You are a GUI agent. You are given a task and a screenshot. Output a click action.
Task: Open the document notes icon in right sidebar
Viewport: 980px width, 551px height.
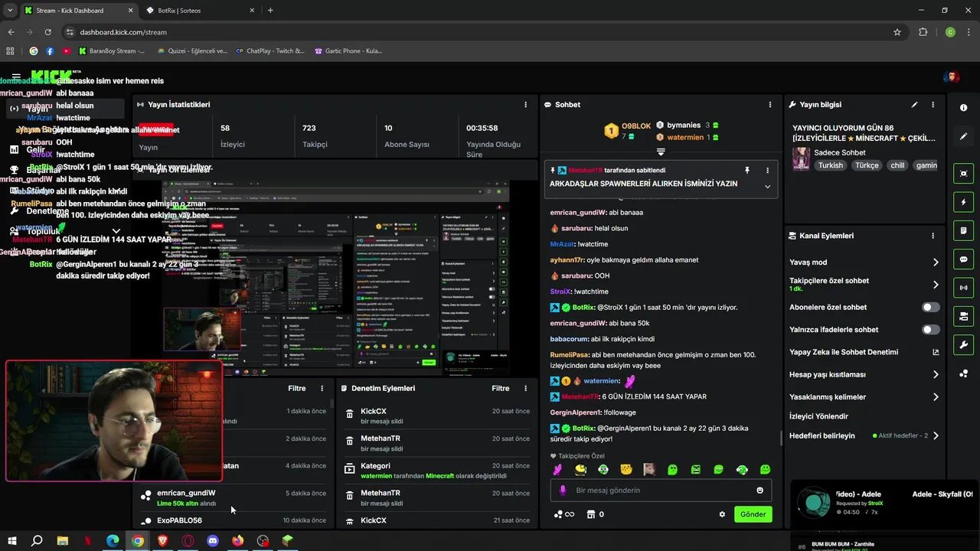point(963,230)
